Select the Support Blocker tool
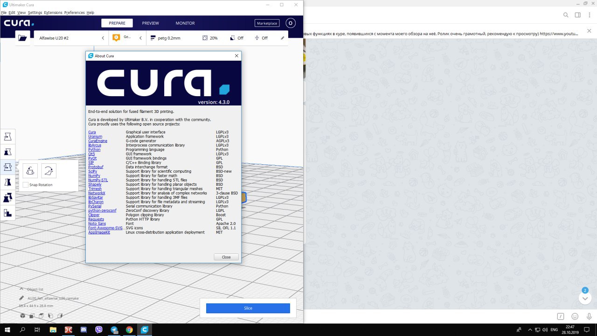This screenshot has height=336, width=597. [x=7, y=213]
